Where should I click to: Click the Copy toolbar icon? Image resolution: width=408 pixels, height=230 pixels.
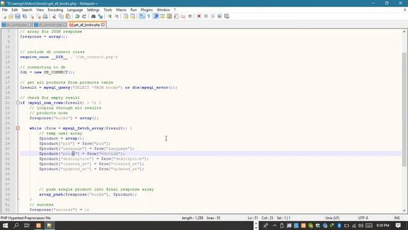tap(61, 16)
